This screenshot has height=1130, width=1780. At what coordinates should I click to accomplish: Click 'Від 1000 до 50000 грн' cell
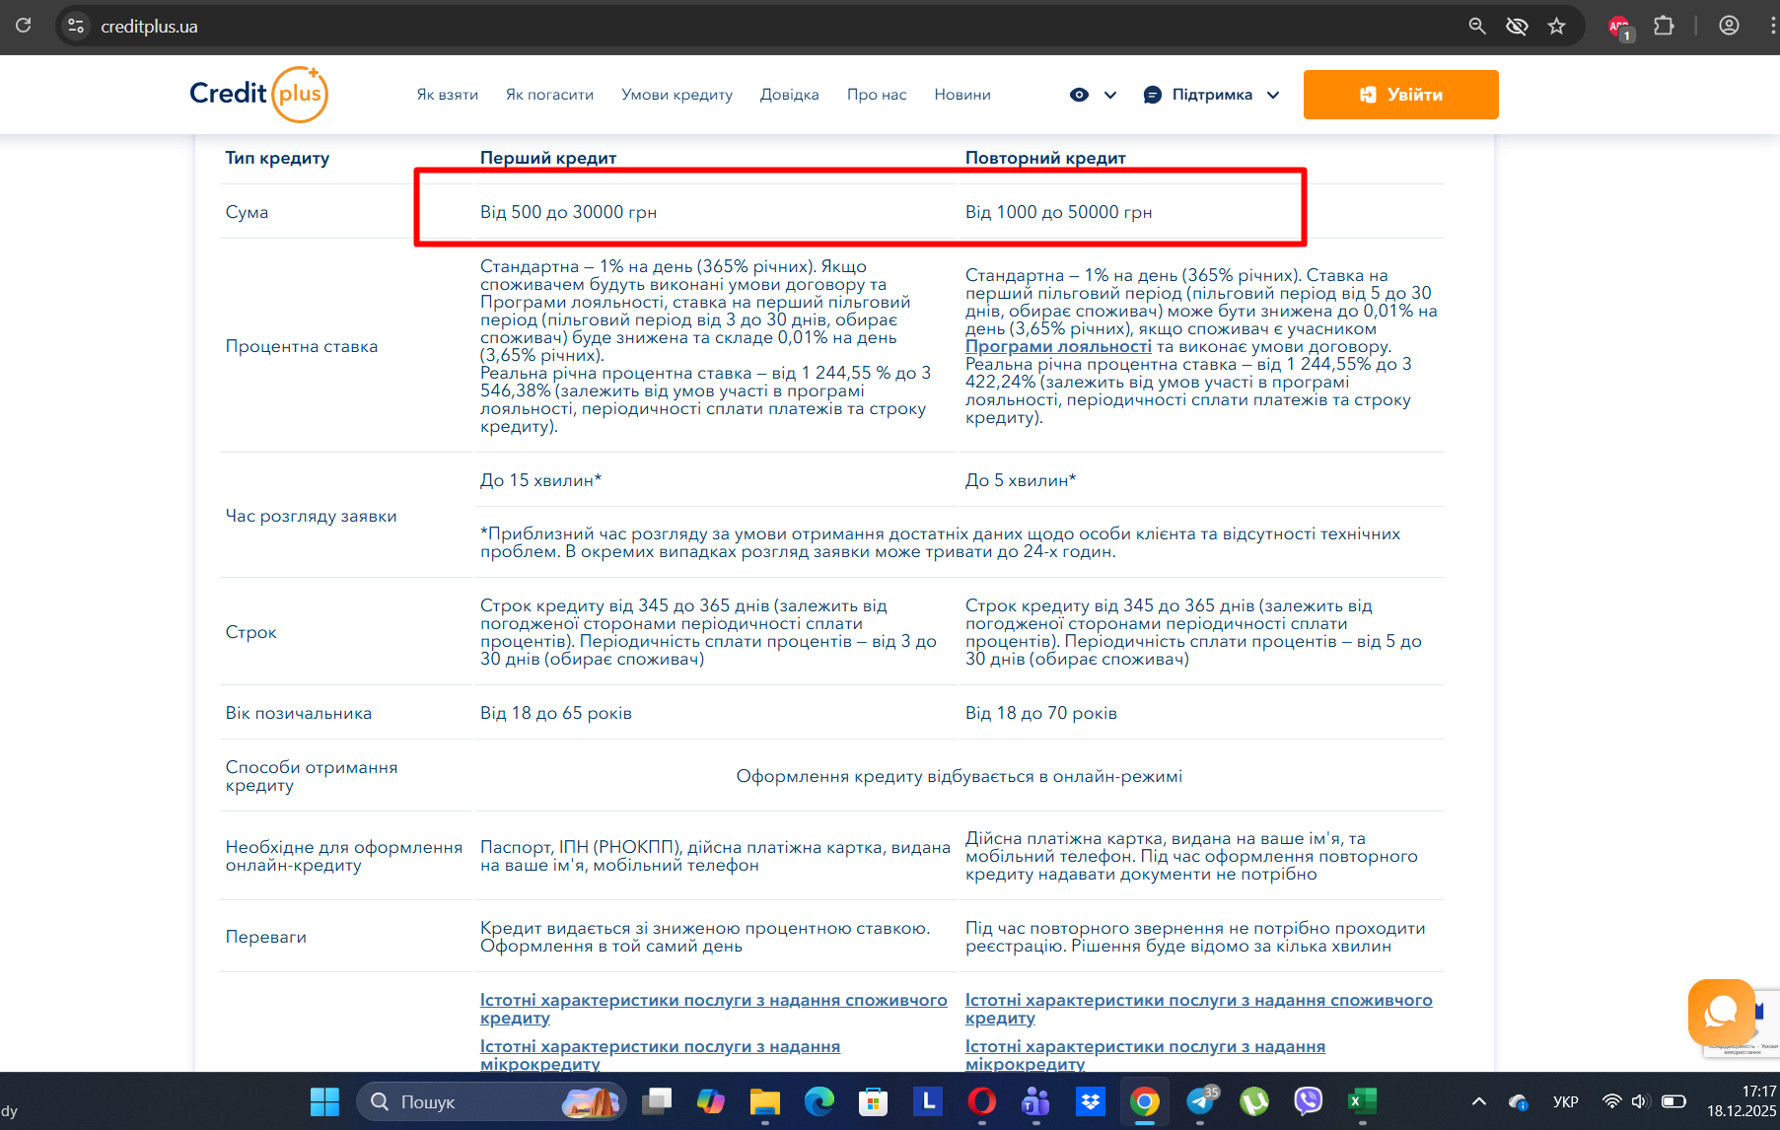point(1058,212)
